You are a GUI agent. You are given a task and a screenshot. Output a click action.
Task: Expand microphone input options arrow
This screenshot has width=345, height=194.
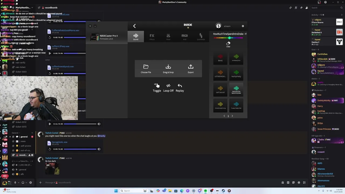pos(19,182)
